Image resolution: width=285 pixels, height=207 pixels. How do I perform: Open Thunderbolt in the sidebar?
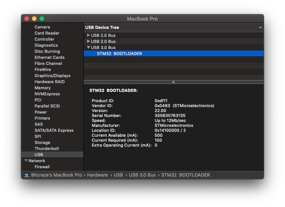(47, 149)
